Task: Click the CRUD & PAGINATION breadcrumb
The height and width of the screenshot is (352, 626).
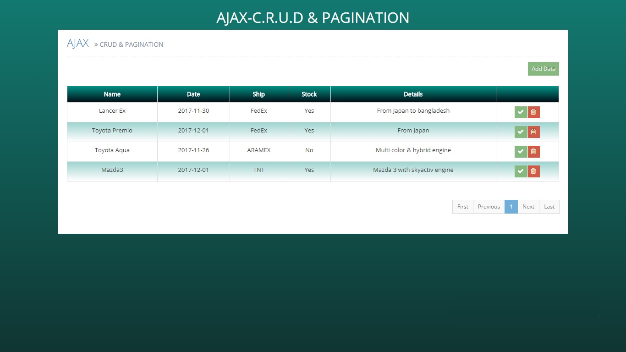Action: (131, 44)
